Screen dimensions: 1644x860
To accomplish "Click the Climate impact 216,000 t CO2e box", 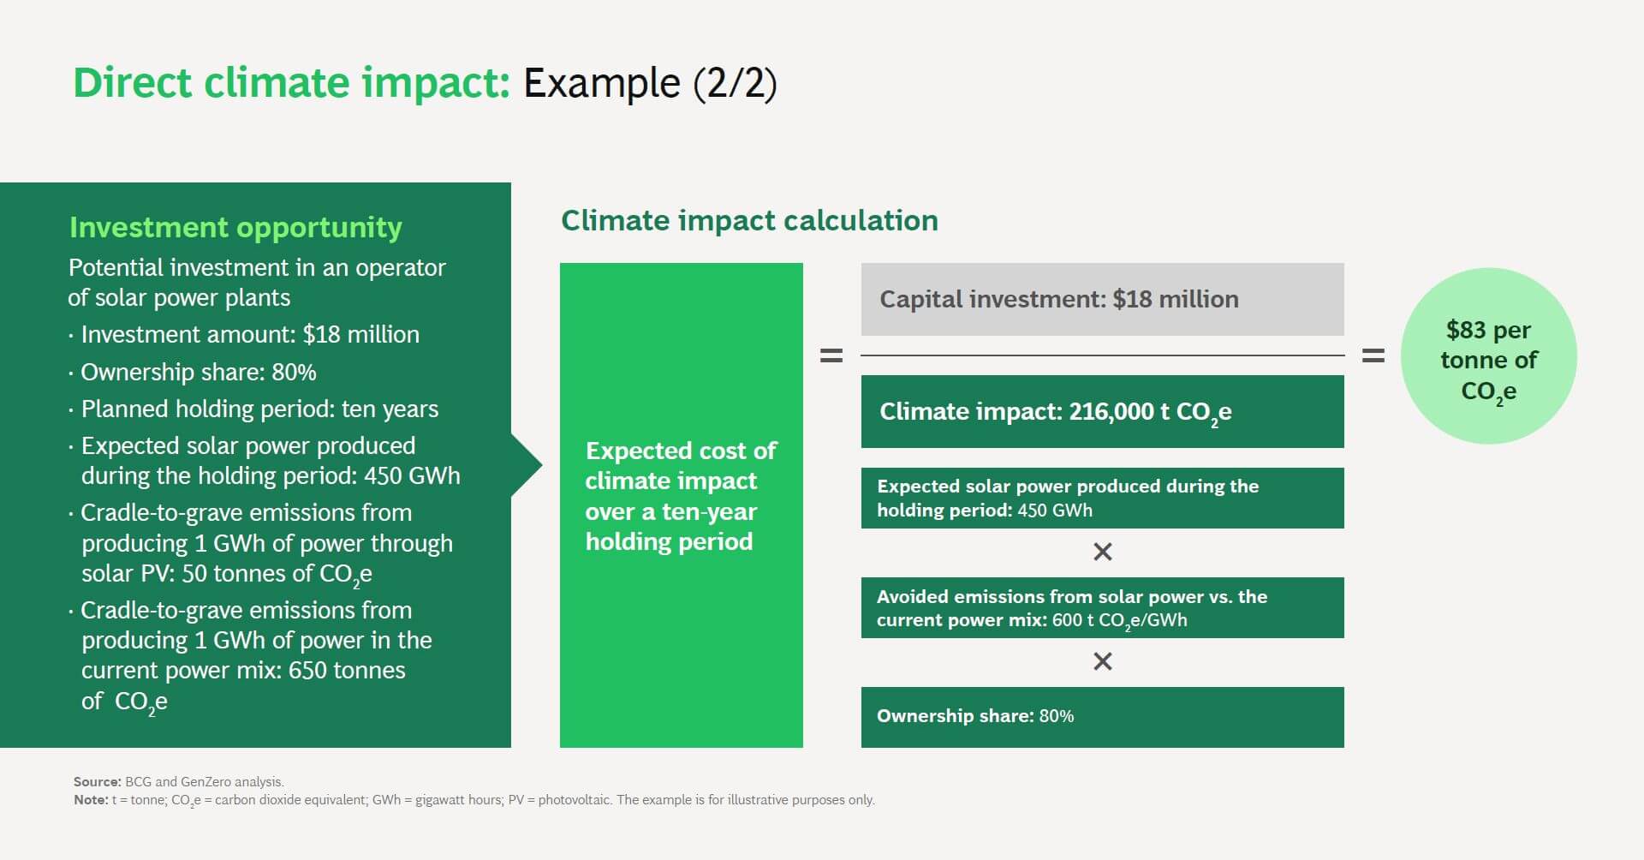I will [1102, 411].
